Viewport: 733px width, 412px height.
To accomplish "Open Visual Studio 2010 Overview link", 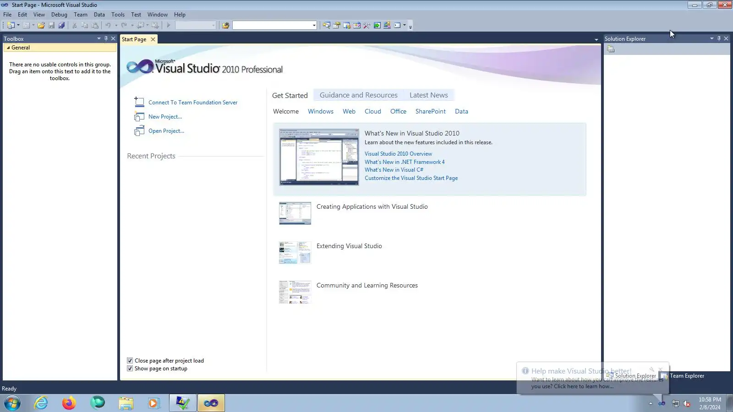I will click(398, 154).
